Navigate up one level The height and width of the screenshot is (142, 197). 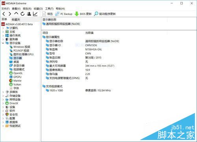coord(16,13)
